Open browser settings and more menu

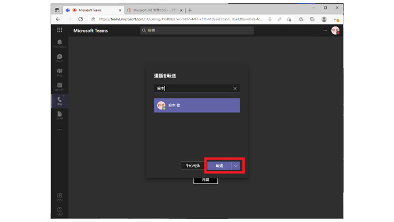336,19
